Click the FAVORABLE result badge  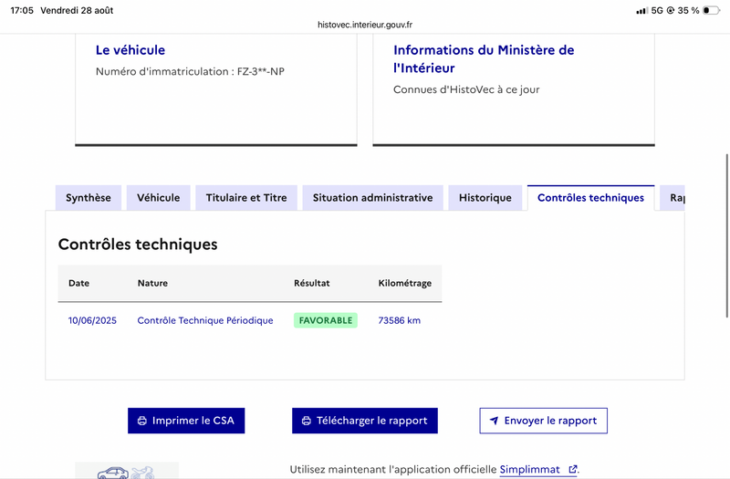coord(326,320)
